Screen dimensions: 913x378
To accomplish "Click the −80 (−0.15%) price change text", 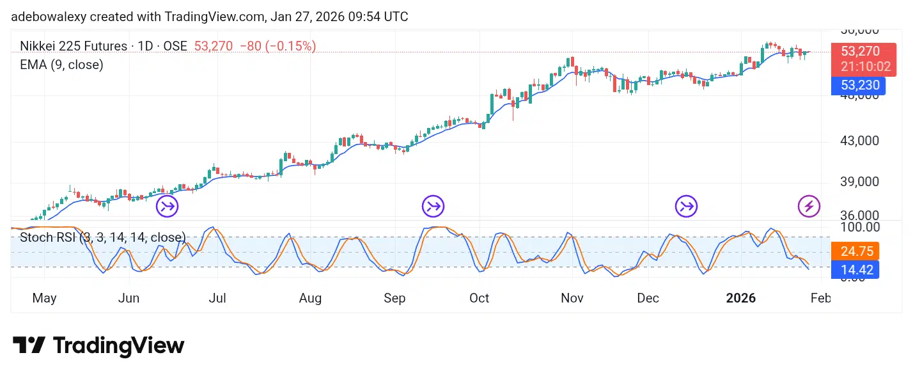I will [277, 46].
